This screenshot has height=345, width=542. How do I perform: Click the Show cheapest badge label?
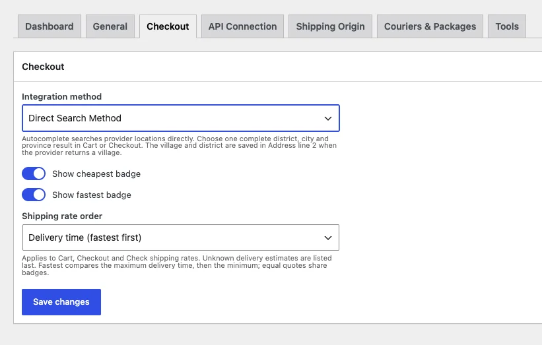click(x=96, y=173)
